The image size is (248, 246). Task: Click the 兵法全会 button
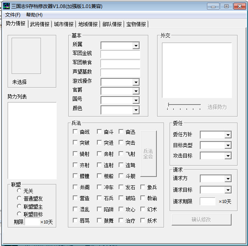tap(148, 154)
